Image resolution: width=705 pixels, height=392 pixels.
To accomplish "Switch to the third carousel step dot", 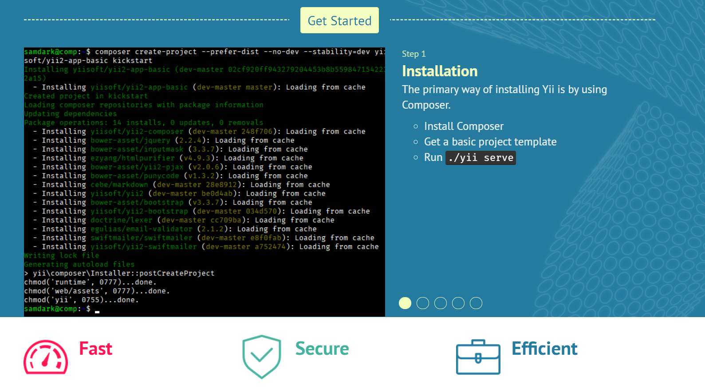I will pyautogui.click(x=441, y=303).
